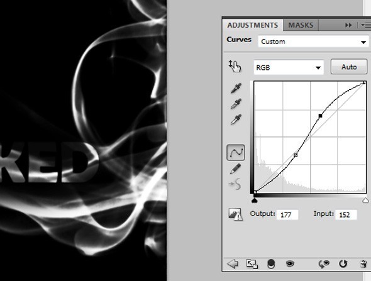
Task: Switch to the MASKS tab
Action: pyautogui.click(x=301, y=25)
